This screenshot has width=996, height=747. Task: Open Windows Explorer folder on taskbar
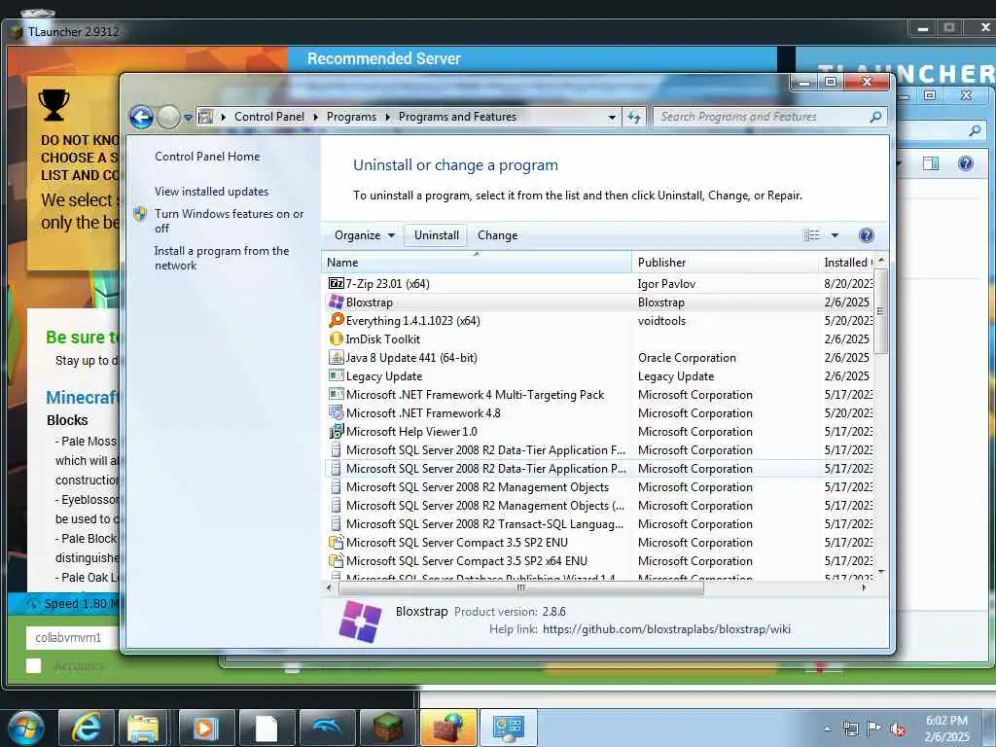[x=143, y=728]
